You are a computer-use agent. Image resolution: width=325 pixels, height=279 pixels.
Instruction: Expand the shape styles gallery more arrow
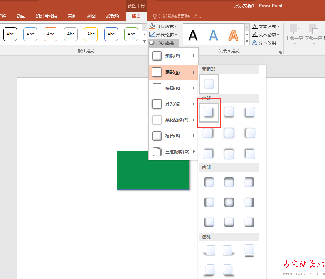(x=145, y=42)
